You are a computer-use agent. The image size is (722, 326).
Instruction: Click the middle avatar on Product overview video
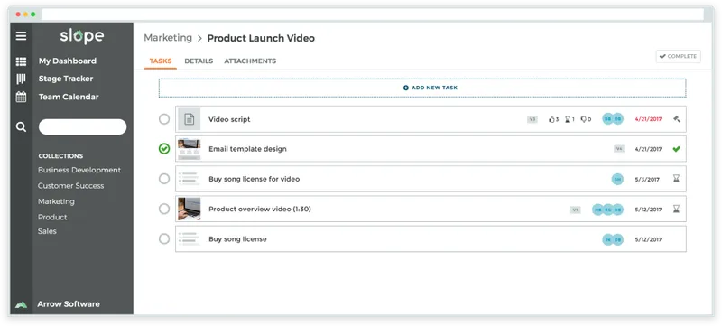click(607, 210)
